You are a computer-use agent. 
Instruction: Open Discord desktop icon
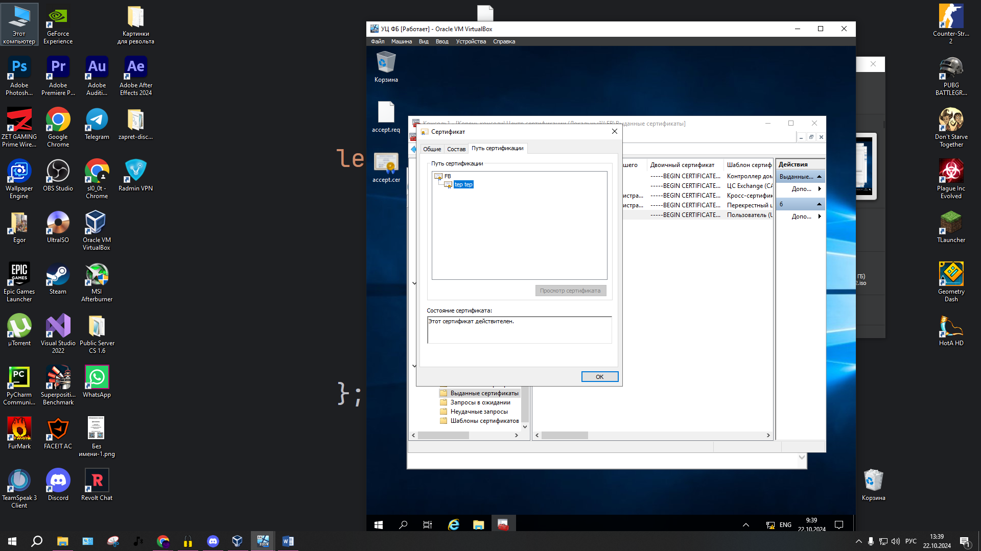[58, 485]
